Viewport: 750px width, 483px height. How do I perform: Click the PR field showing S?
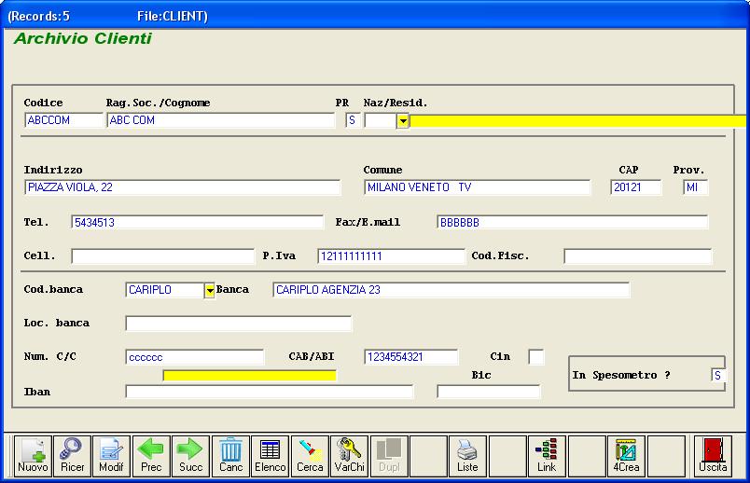pyautogui.click(x=353, y=120)
